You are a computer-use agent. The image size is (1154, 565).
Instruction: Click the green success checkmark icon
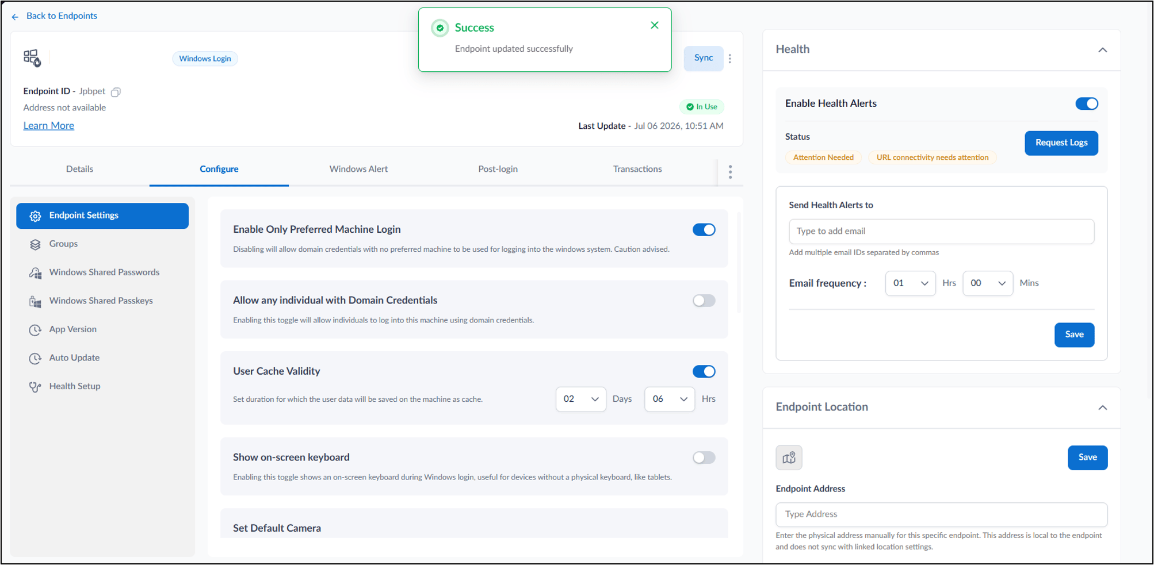[440, 28]
